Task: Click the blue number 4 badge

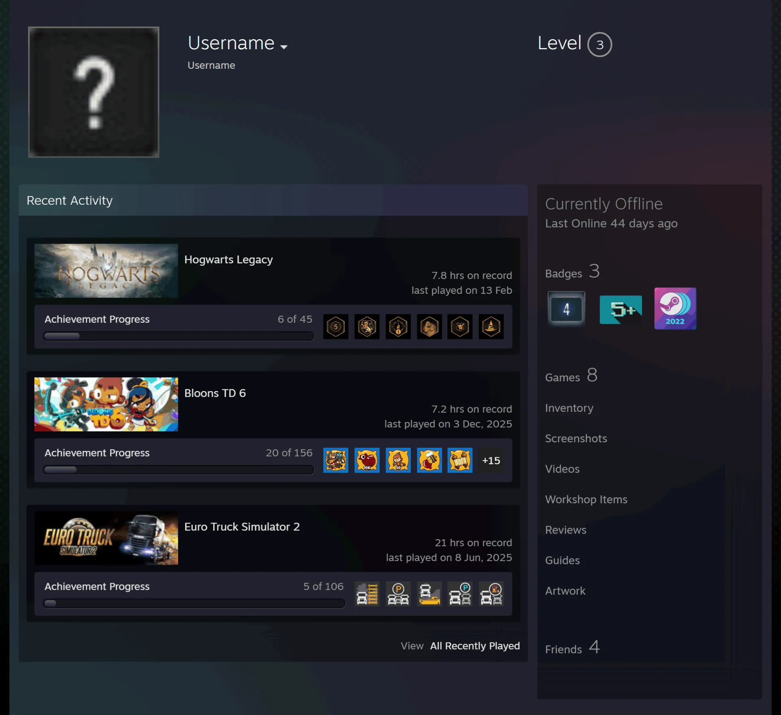Action: pos(566,309)
